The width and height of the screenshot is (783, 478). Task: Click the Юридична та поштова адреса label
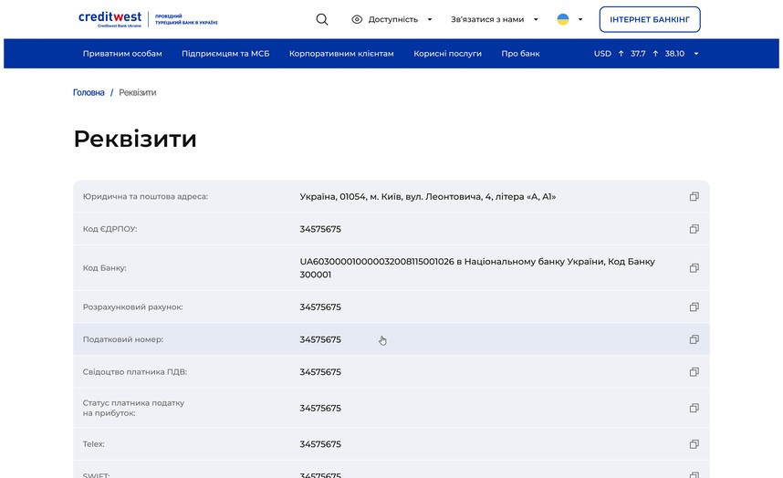pyautogui.click(x=145, y=197)
